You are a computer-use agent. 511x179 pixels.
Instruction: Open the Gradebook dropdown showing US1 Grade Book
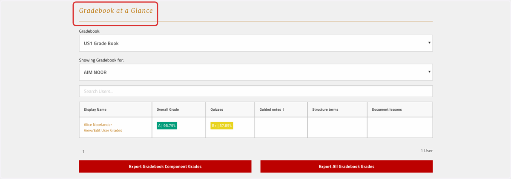coord(255,43)
